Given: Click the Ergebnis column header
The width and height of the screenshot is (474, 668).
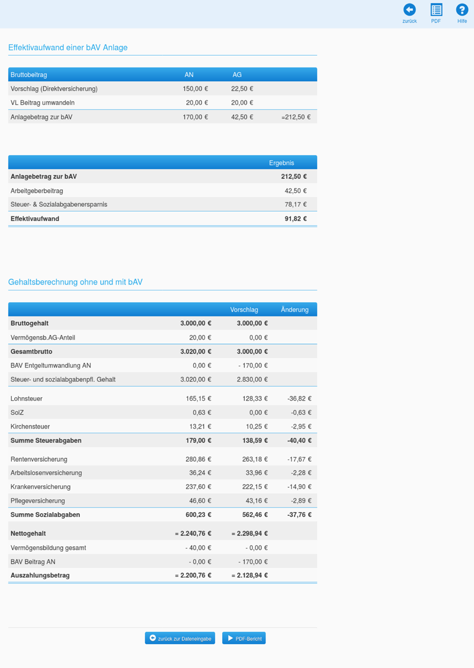Looking at the screenshot, I should coord(281,163).
